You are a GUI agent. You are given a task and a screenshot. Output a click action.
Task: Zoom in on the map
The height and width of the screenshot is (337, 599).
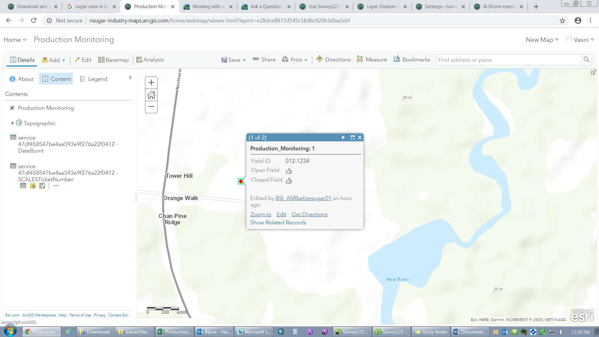pos(151,83)
